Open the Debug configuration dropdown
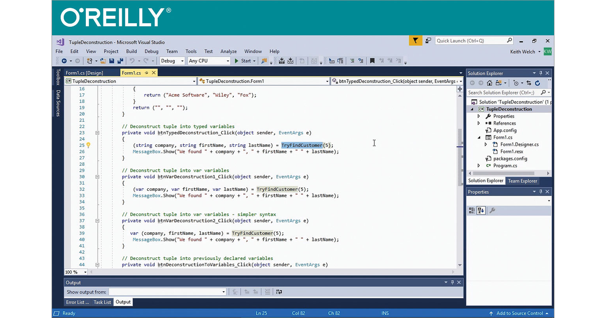This screenshot has width=606, height=318. point(172,61)
